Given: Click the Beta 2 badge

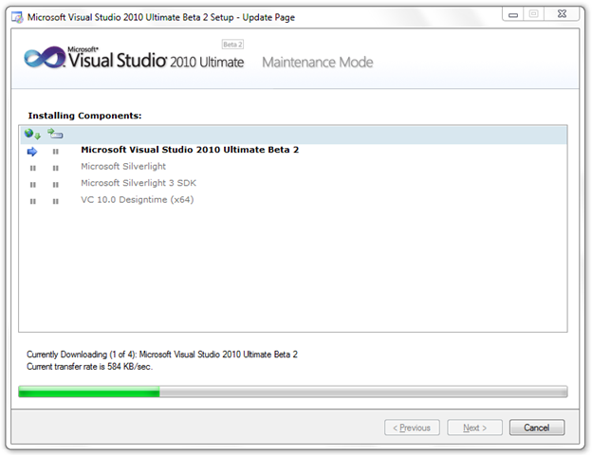Looking at the screenshot, I should (x=232, y=45).
